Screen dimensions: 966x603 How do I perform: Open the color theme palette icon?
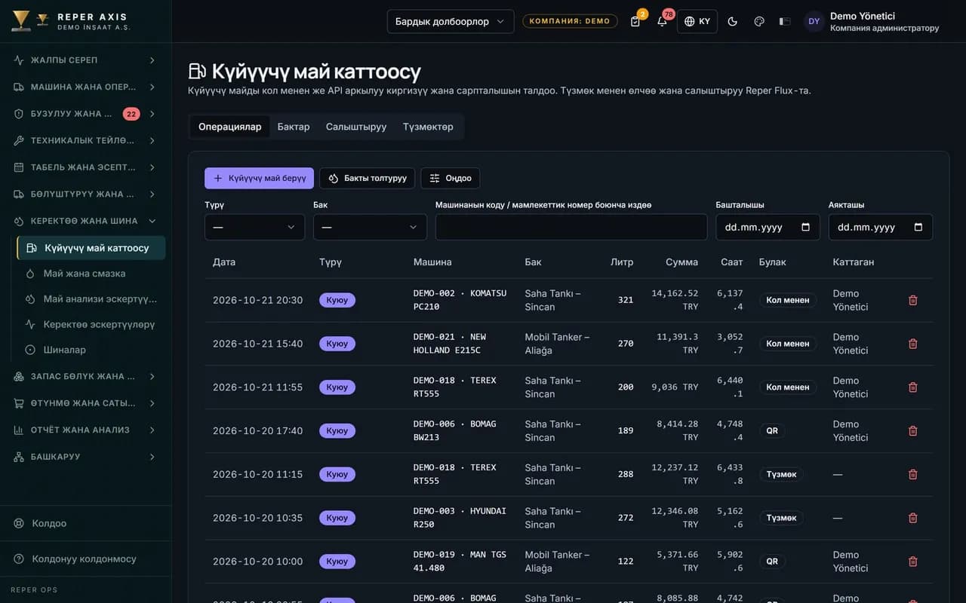tap(759, 21)
